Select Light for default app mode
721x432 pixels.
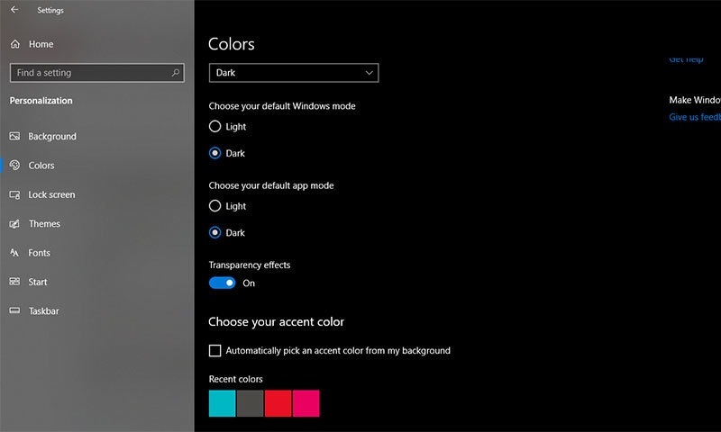pos(214,206)
